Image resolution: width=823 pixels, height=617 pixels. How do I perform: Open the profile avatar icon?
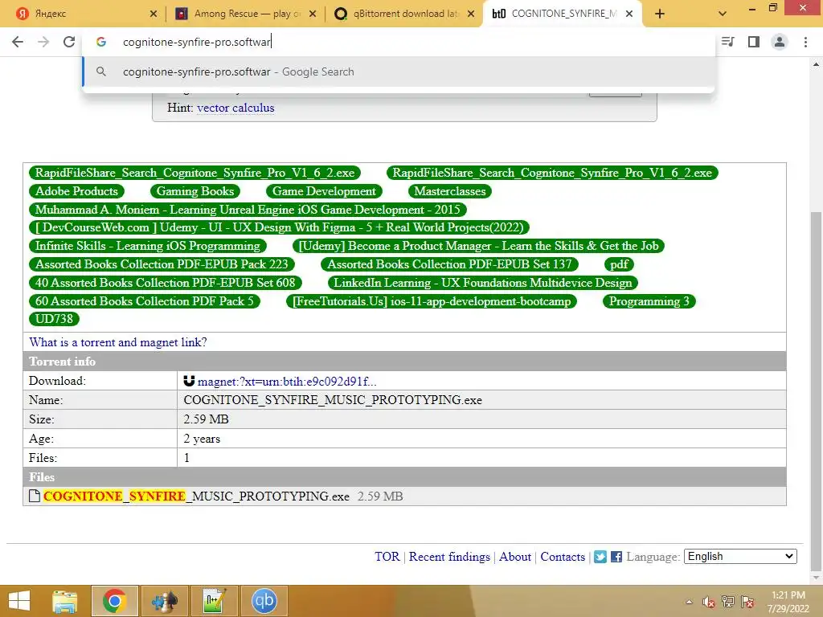click(x=780, y=42)
